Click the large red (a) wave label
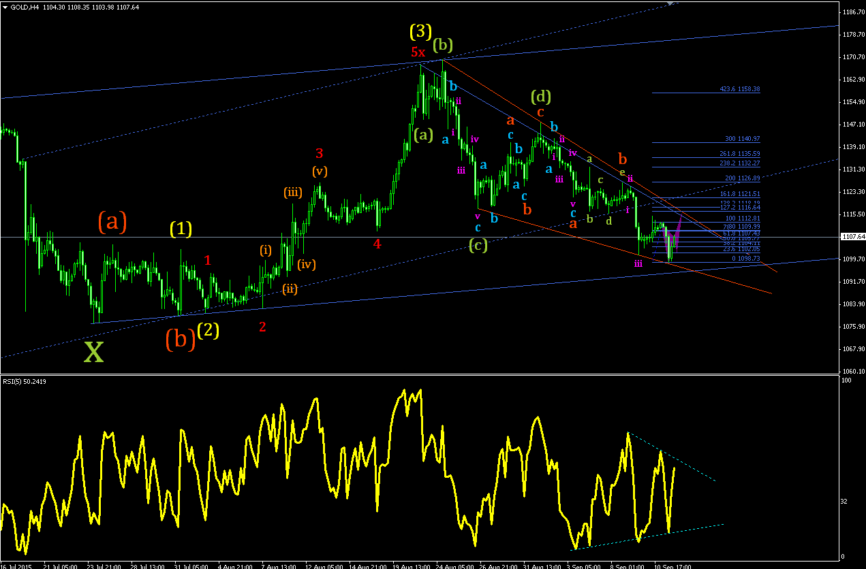This screenshot has width=866, height=569. 112,222
